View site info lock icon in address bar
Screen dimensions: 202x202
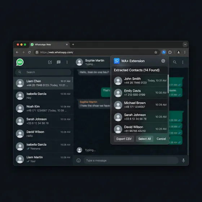pyautogui.click(x=37, y=52)
